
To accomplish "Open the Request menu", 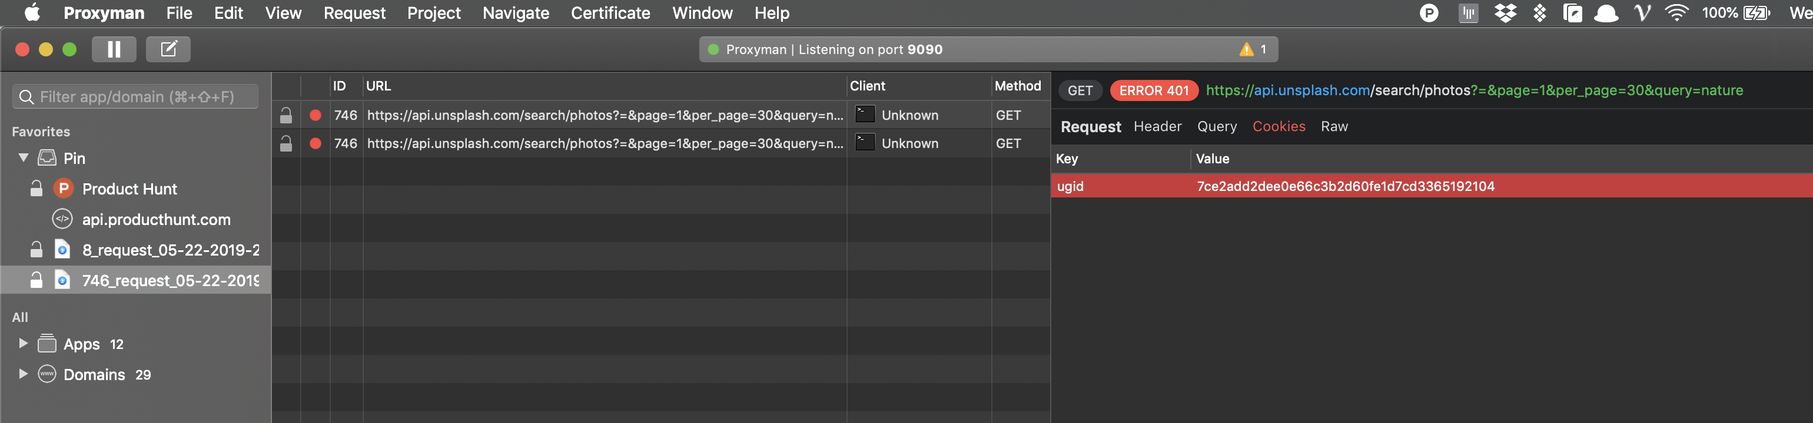I will coord(354,13).
